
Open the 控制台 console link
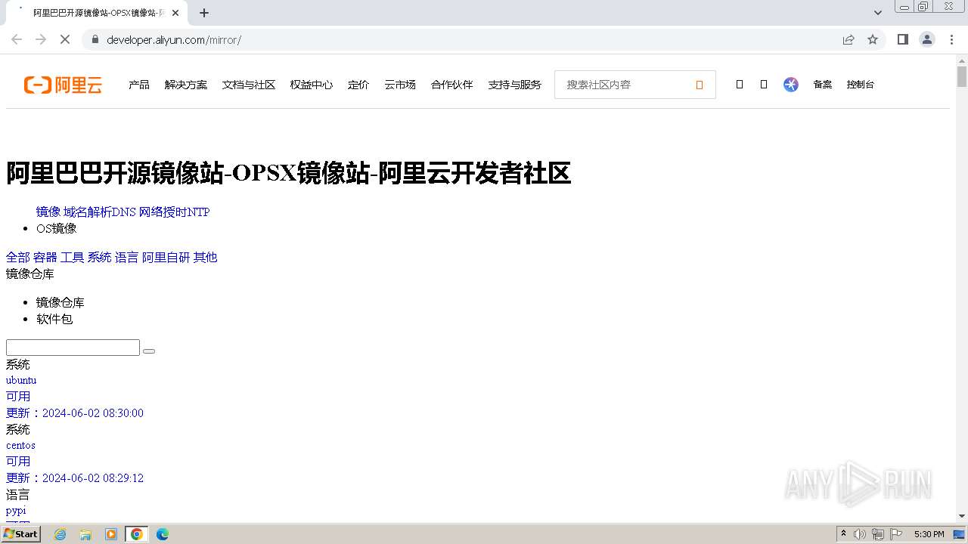pos(861,85)
